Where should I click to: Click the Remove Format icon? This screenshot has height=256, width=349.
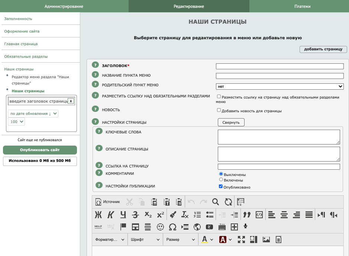pyautogui.click(x=185, y=215)
